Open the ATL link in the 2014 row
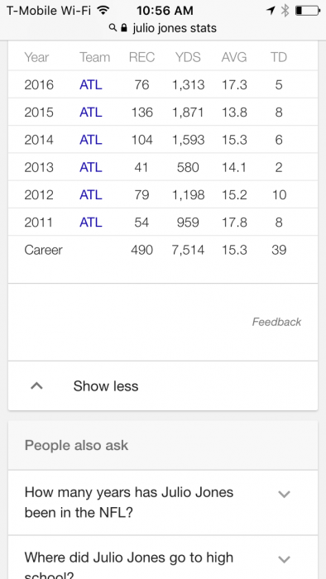The height and width of the screenshot is (579, 326). [x=90, y=140]
